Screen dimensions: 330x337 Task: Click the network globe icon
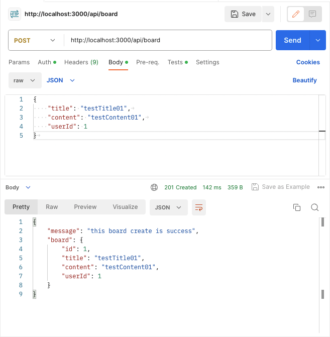coord(154,187)
